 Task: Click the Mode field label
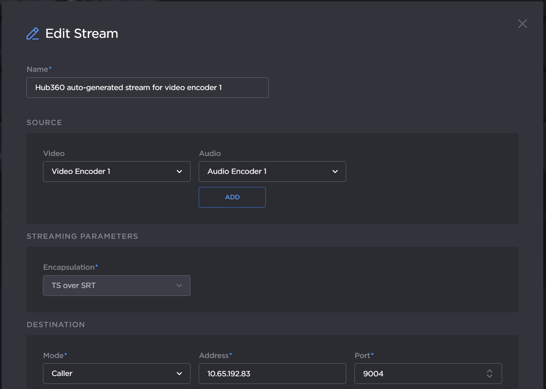point(53,356)
